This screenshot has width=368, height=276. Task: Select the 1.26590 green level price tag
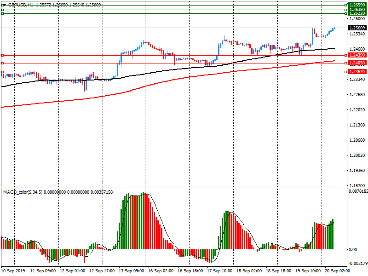point(357,5)
